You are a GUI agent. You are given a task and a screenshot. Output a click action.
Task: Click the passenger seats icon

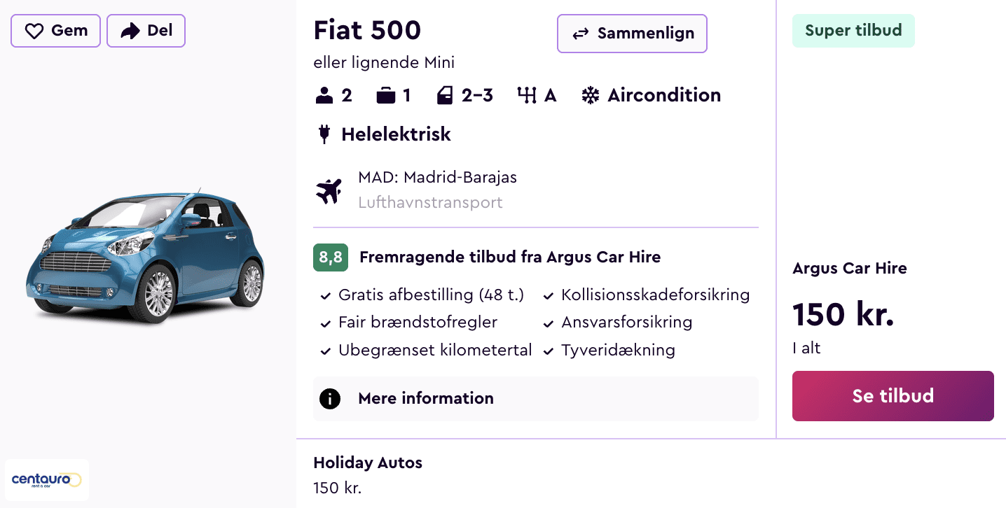click(x=324, y=95)
